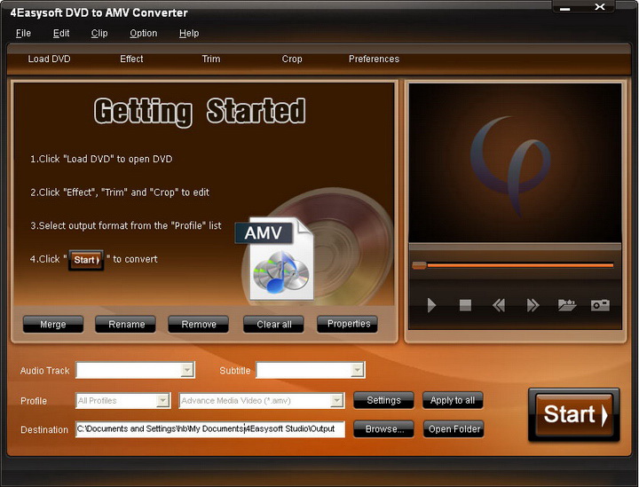The width and height of the screenshot is (639, 487).
Task: Expand the Subtitle dropdown
Action: (358, 370)
